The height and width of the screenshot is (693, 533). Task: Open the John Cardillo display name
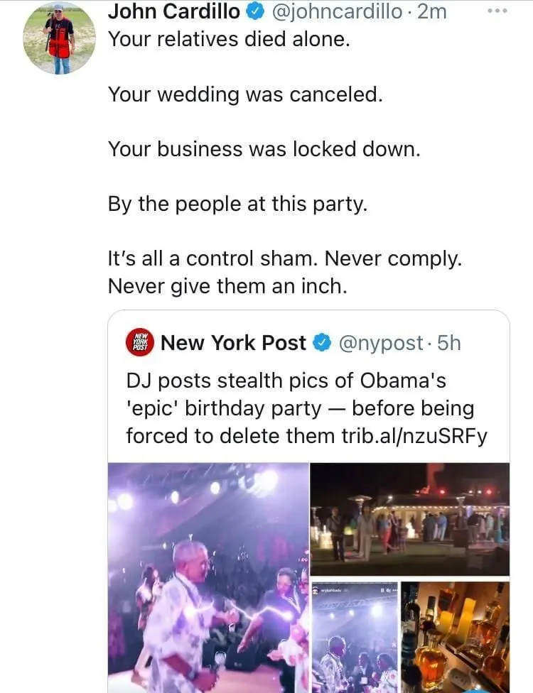point(173,11)
